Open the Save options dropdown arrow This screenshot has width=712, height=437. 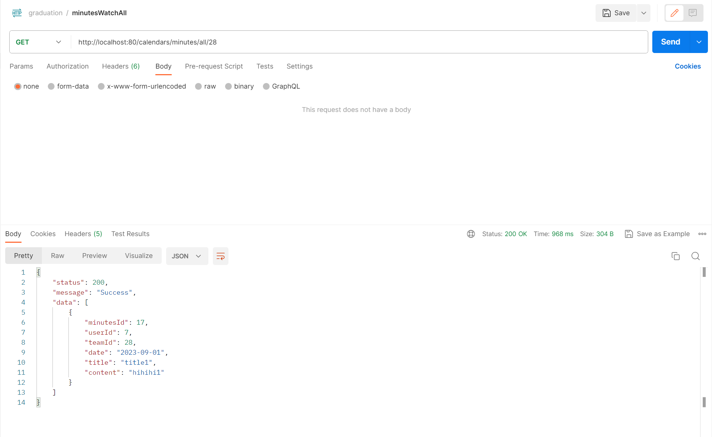click(x=644, y=13)
